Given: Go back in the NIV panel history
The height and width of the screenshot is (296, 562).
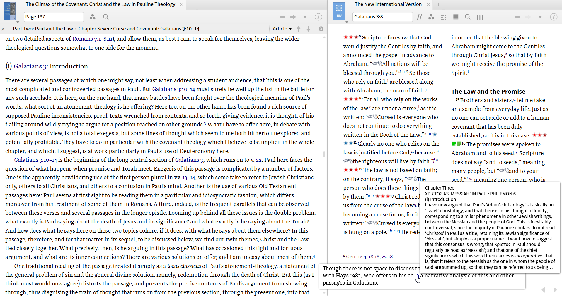Looking at the screenshot, I should tap(517, 17).
